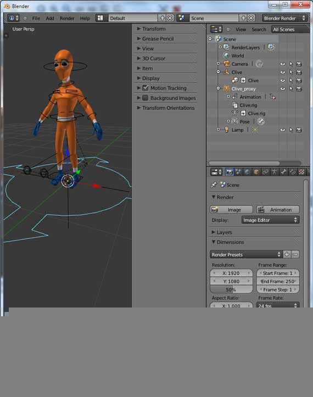Image resolution: width=313 pixels, height=397 pixels.
Task: Add a render preset with plus
Action: [287, 254]
